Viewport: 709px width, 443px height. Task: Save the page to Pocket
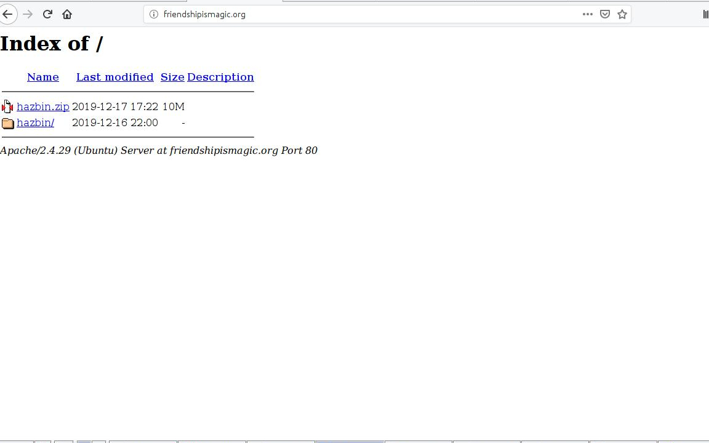[x=605, y=14]
